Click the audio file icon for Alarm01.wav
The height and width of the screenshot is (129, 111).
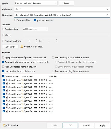coord(7,80)
